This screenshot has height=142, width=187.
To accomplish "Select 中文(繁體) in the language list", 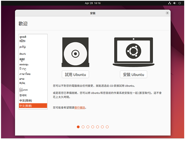I will click(x=33, y=106).
